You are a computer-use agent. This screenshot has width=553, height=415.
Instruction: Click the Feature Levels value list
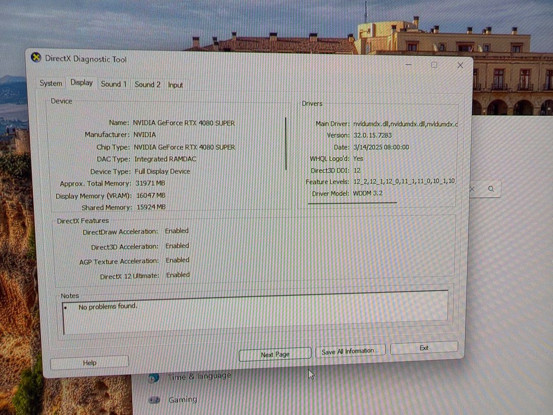(x=404, y=181)
